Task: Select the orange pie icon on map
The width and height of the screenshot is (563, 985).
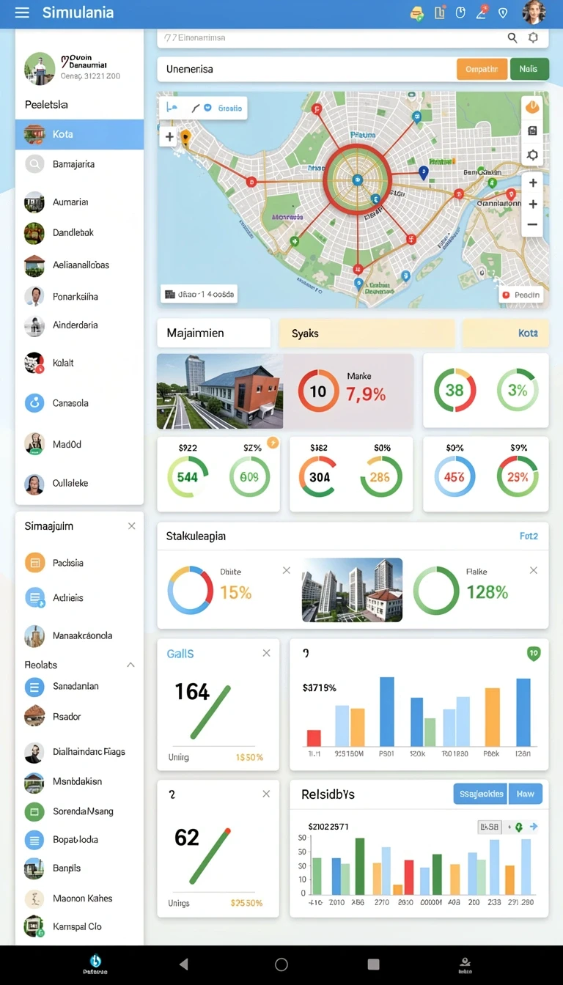Action: 532,107
